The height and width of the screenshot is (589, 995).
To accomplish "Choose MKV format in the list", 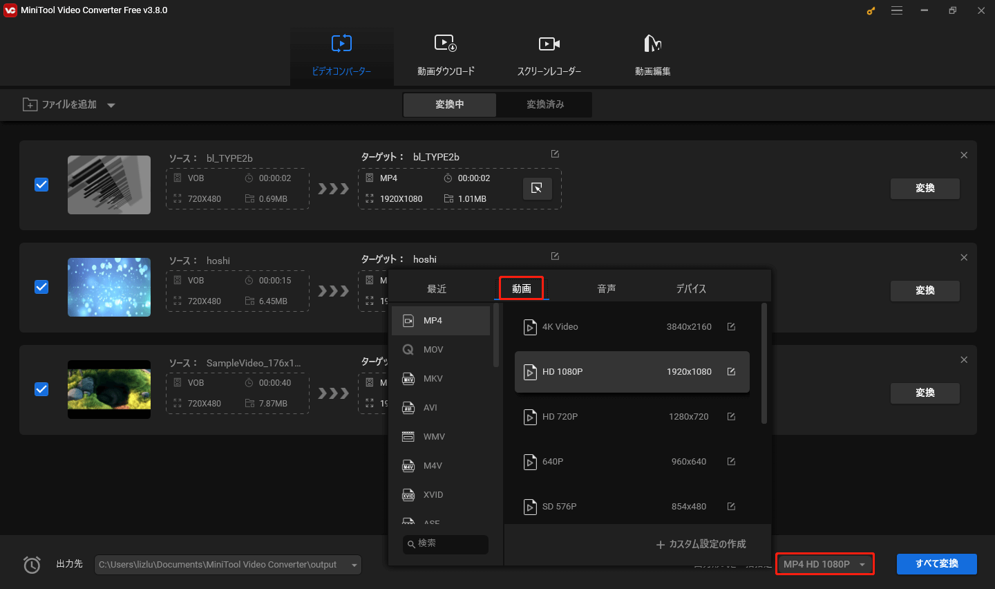I will pyautogui.click(x=441, y=379).
